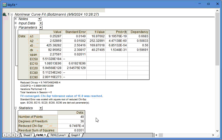Click the vertical scrollbar thumb
The width and height of the screenshot is (222, 140).
click(217, 40)
